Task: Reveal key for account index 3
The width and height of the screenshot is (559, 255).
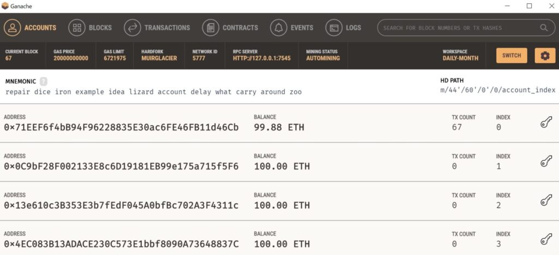Action: click(546, 240)
